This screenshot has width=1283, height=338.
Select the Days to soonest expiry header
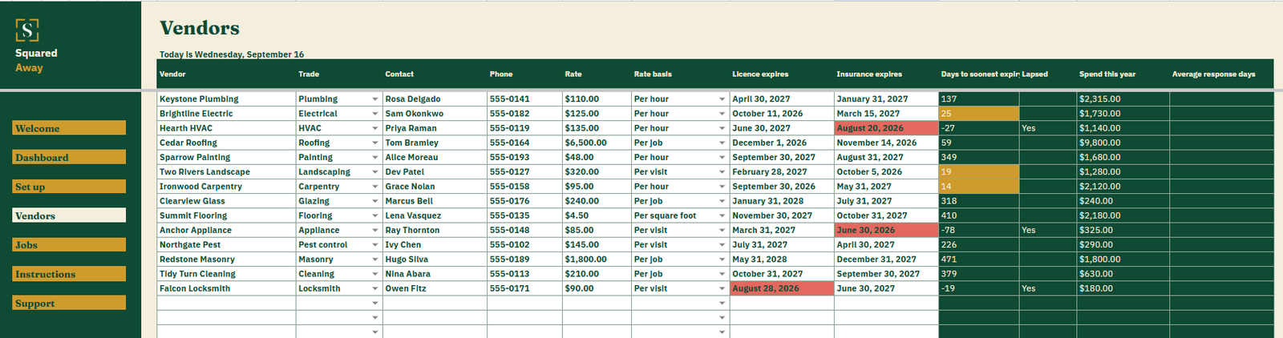coord(979,74)
